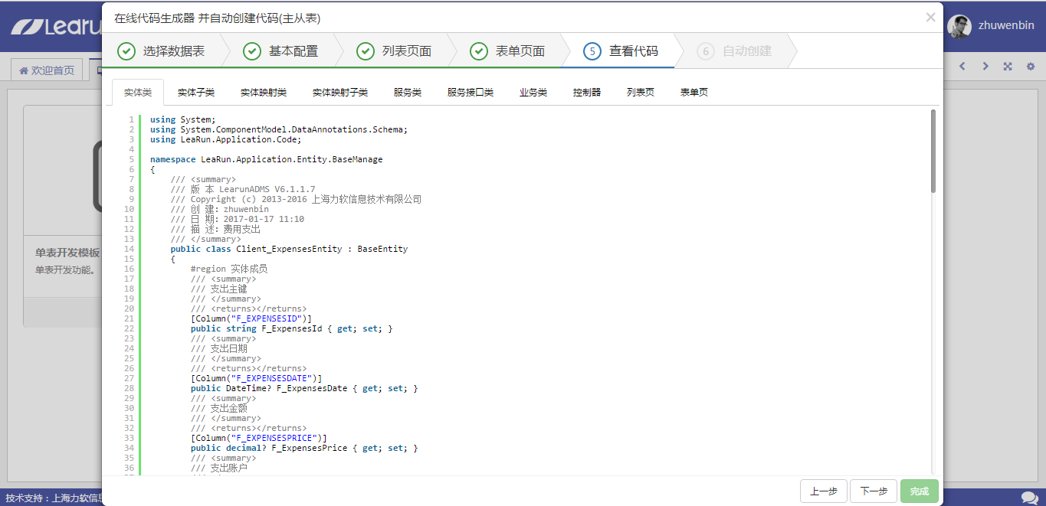This screenshot has width=1046, height=506.
Task: Click home icon on 欢迎首页 tab
Action: coord(24,70)
